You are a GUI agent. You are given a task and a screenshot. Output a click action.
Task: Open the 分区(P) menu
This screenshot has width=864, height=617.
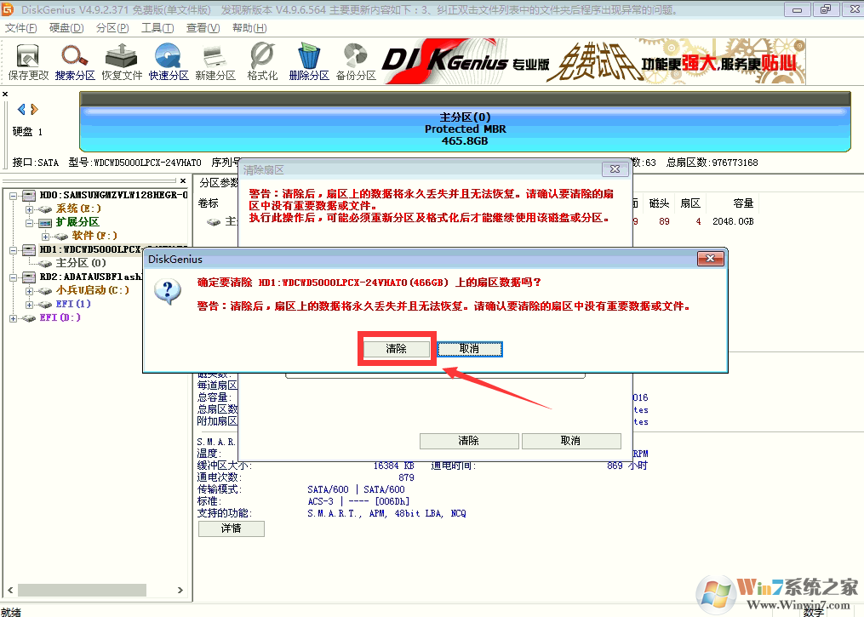point(112,28)
